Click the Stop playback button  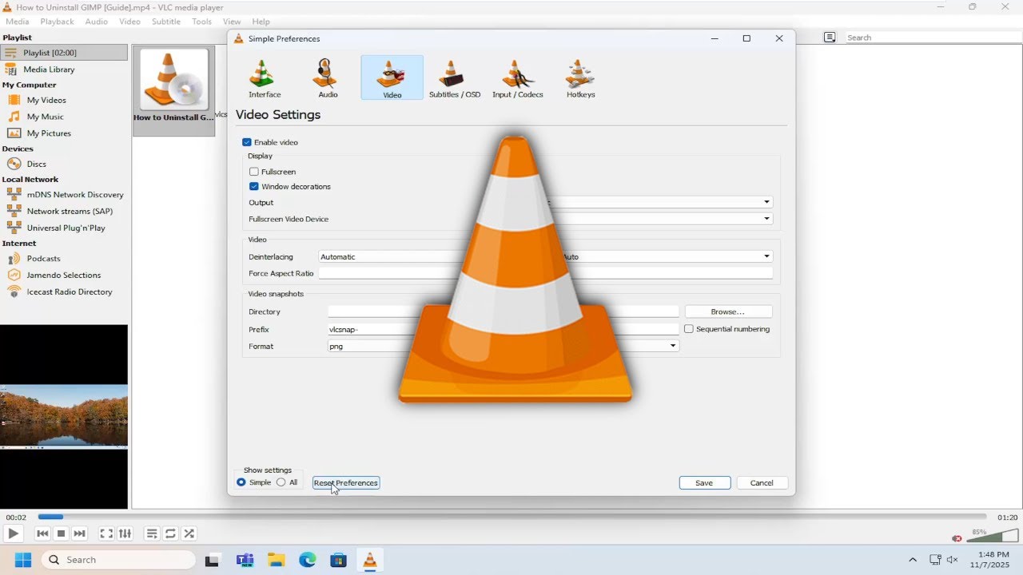(61, 533)
